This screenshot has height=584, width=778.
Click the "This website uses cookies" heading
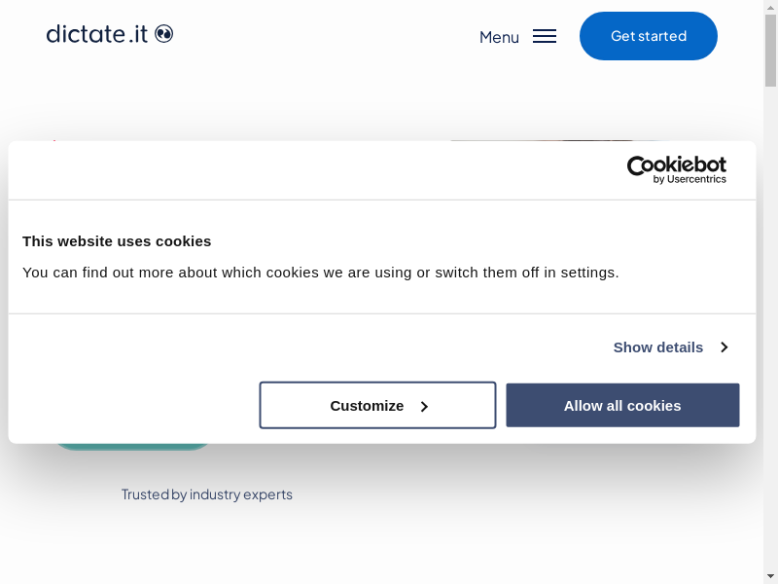point(117,241)
